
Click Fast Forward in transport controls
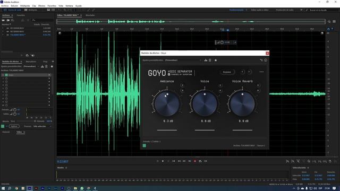(184, 161)
